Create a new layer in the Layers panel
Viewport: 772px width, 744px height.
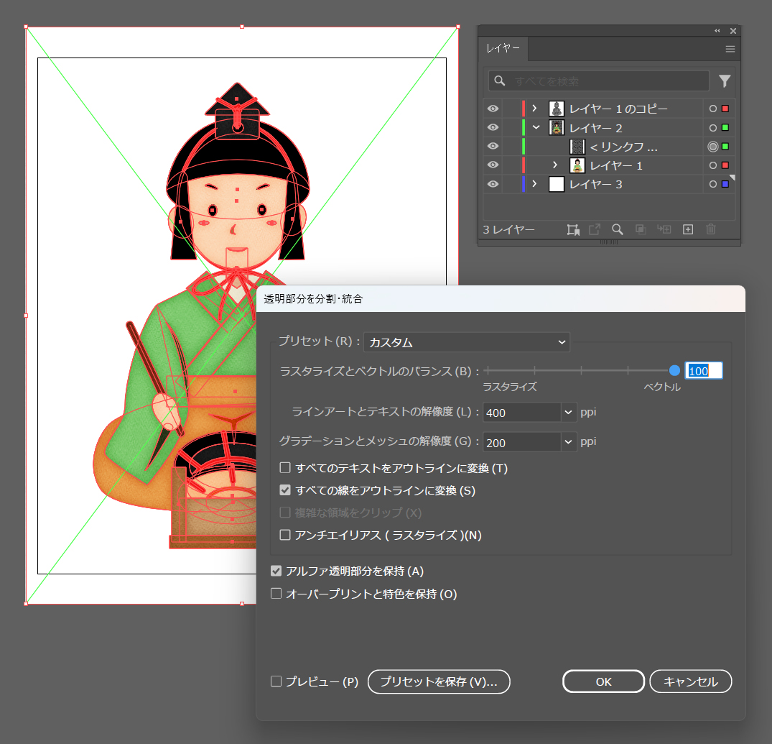point(687,229)
